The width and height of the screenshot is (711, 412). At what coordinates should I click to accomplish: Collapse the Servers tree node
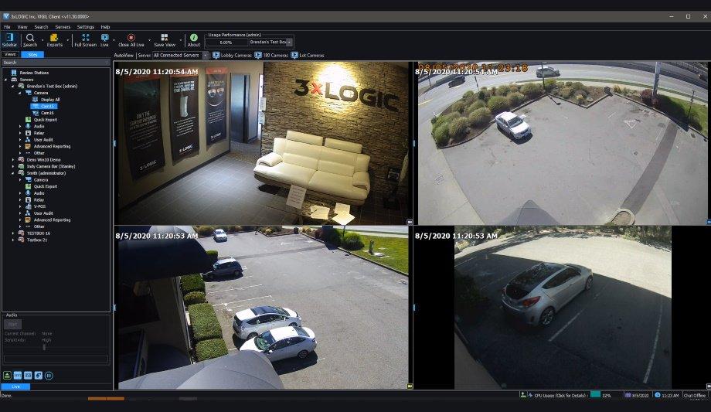click(x=6, y=80)
